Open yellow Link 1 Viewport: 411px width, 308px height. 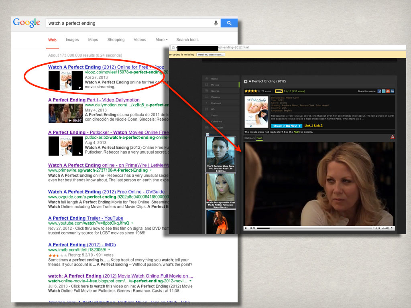[309, 126]
